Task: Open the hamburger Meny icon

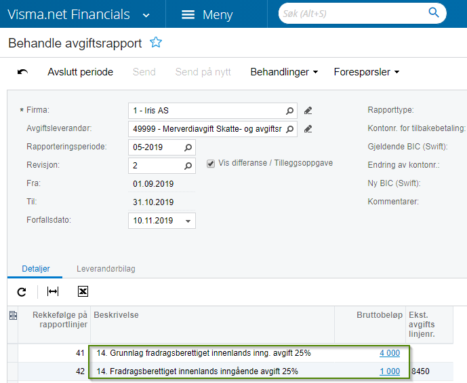Action: (x=188, y=14)
